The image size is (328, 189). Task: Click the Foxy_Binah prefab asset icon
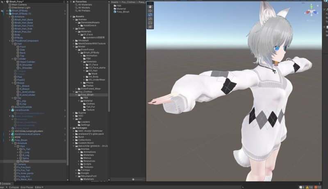point(115,12)
